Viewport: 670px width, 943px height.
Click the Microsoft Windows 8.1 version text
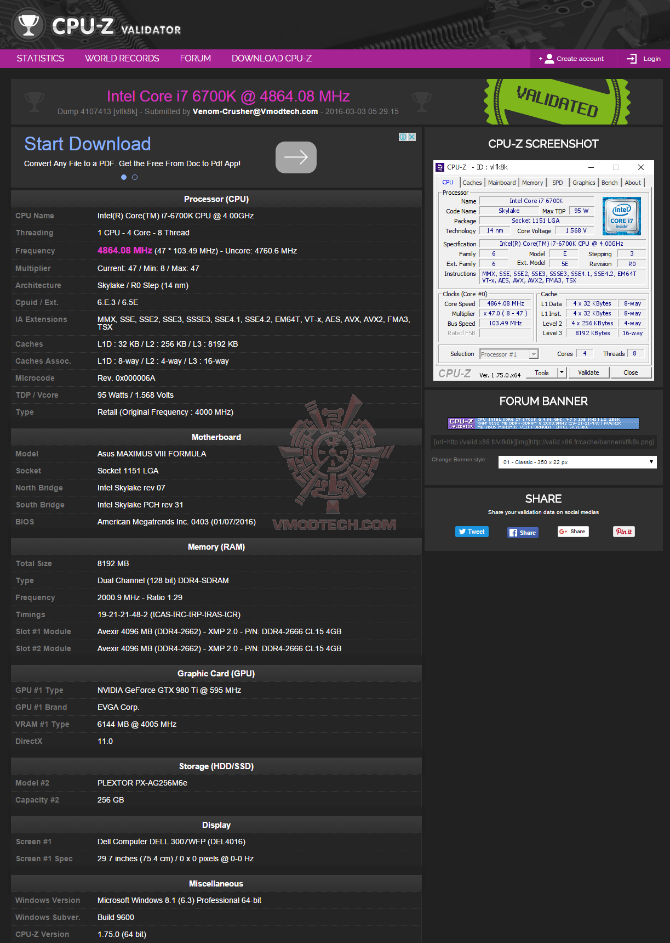[179, 900]
